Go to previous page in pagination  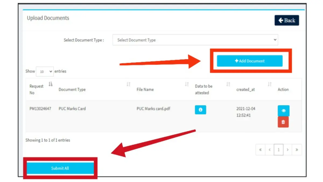tap(269, 150)
